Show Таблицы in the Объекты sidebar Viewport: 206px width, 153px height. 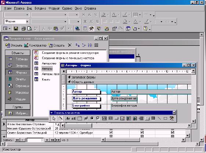(18, 59)
